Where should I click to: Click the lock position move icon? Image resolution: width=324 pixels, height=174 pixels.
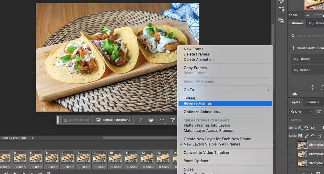(313, 136)
